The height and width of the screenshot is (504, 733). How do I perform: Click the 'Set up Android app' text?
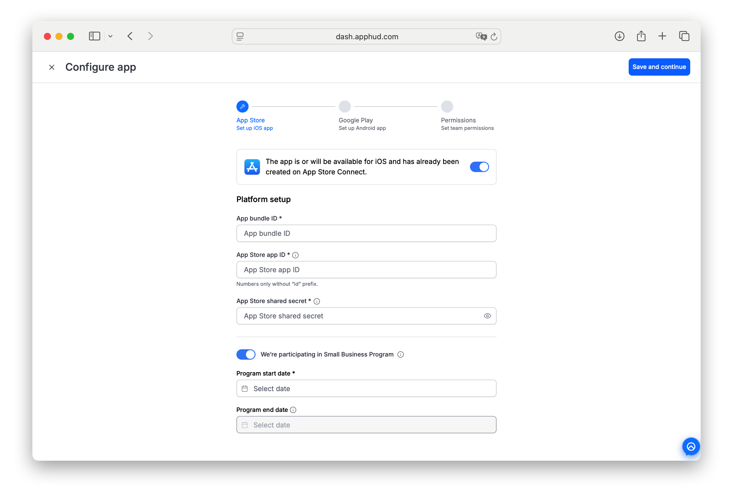362,128
